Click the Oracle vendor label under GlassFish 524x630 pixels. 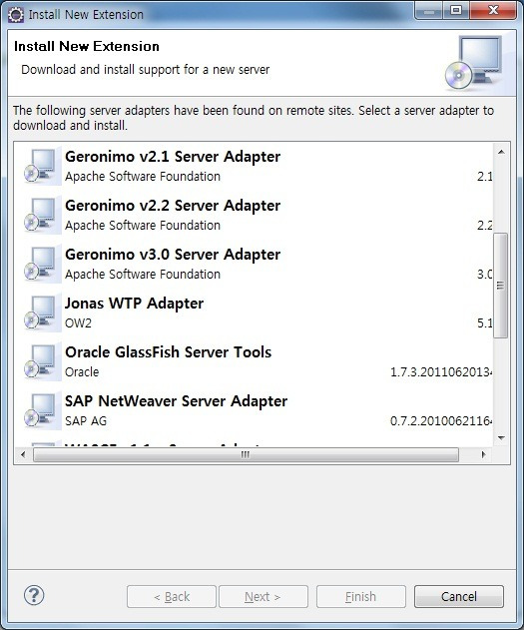coord(82,372)
